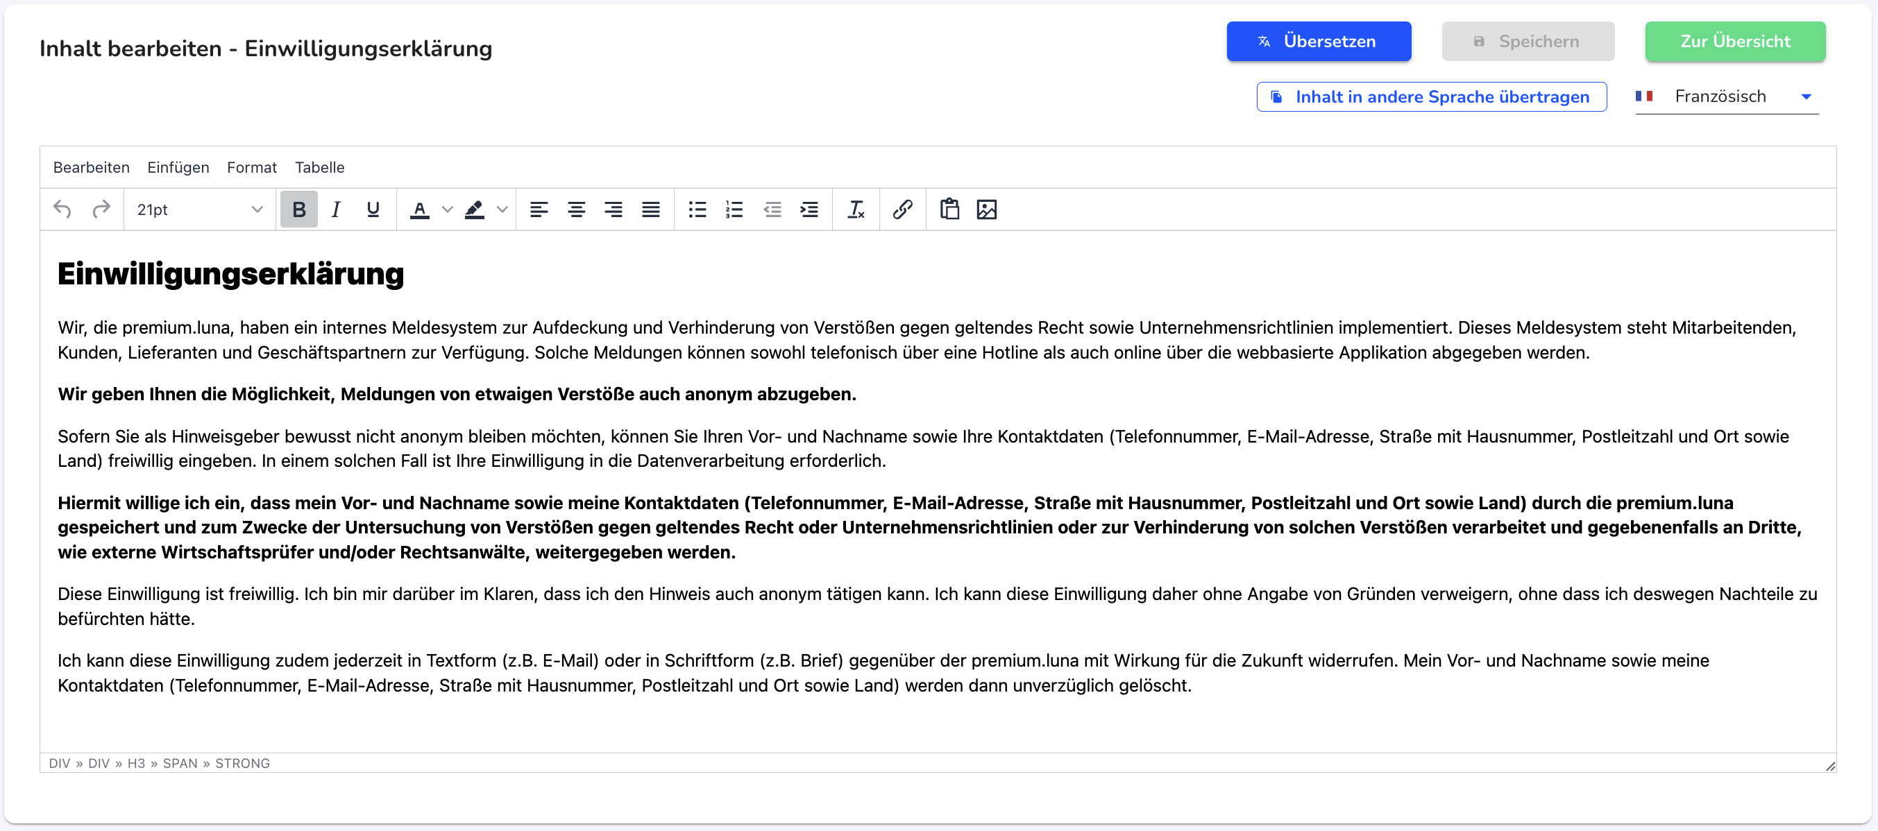Image resolution: width=1878 pixels, height=831 pixels.
Task: Insert or edit a link
Action: pyautogui.click(x=902, y=210)
